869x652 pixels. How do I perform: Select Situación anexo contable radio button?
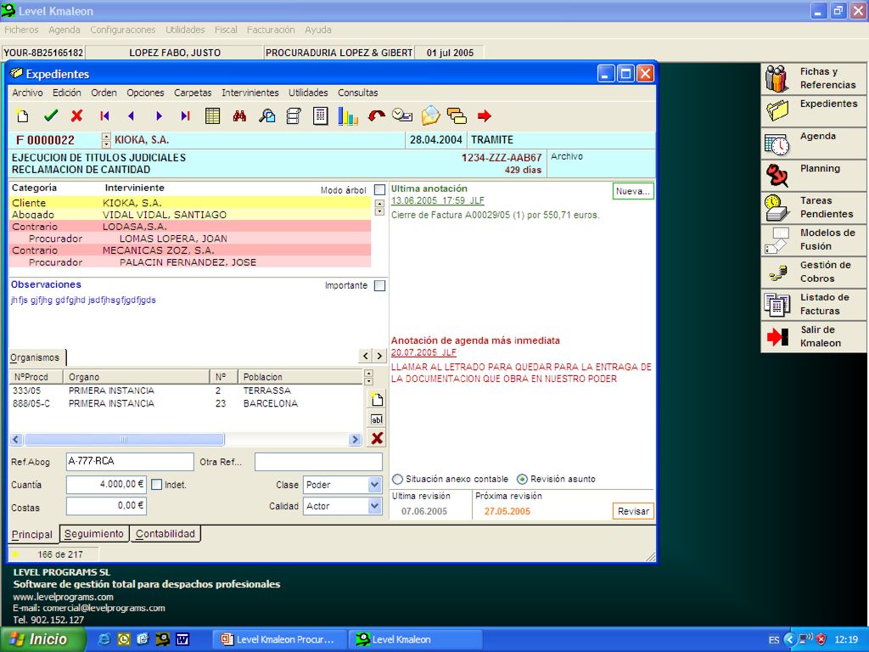(398, 479)
